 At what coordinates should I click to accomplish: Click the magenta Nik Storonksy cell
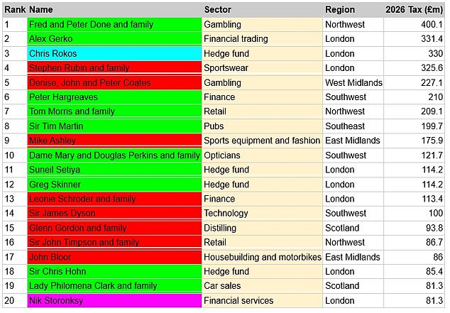[x=114, y=301]
